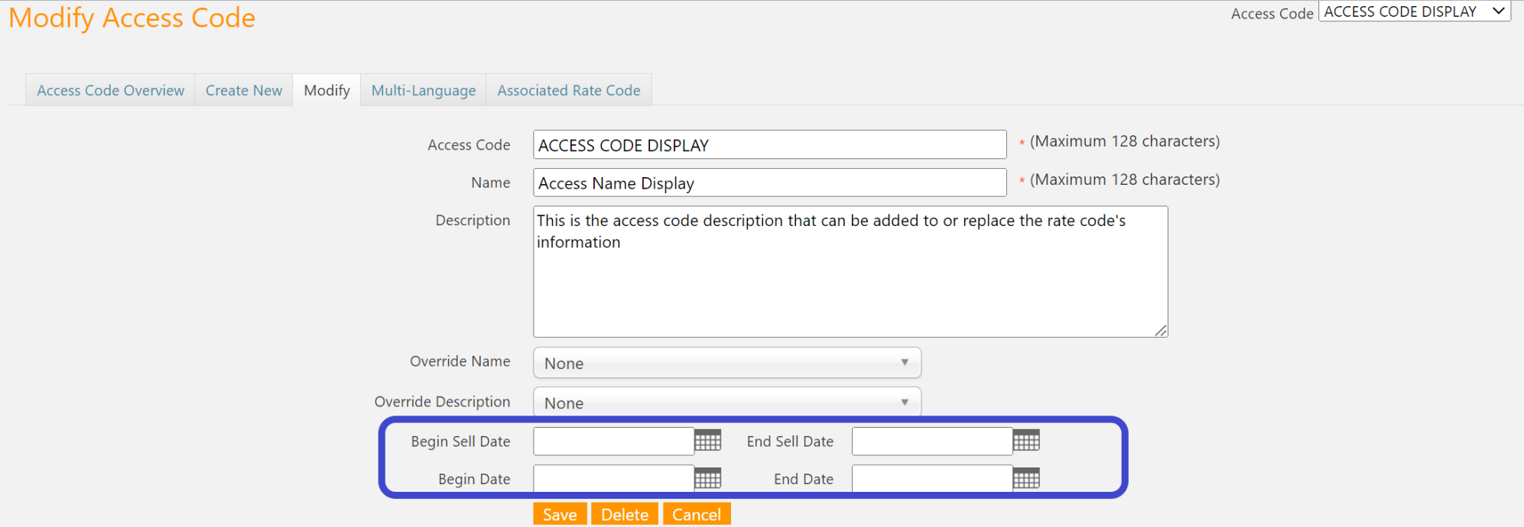Open the Begin Date calendar picker
The width and height of the screenshot is (1524, 527).
tap(707, 479)
